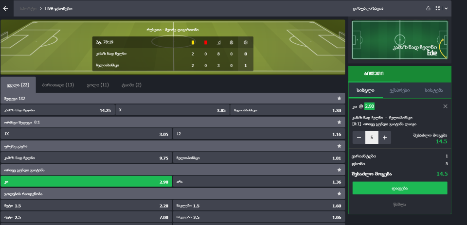Decrease the stake with the minus button

point(359,138)
